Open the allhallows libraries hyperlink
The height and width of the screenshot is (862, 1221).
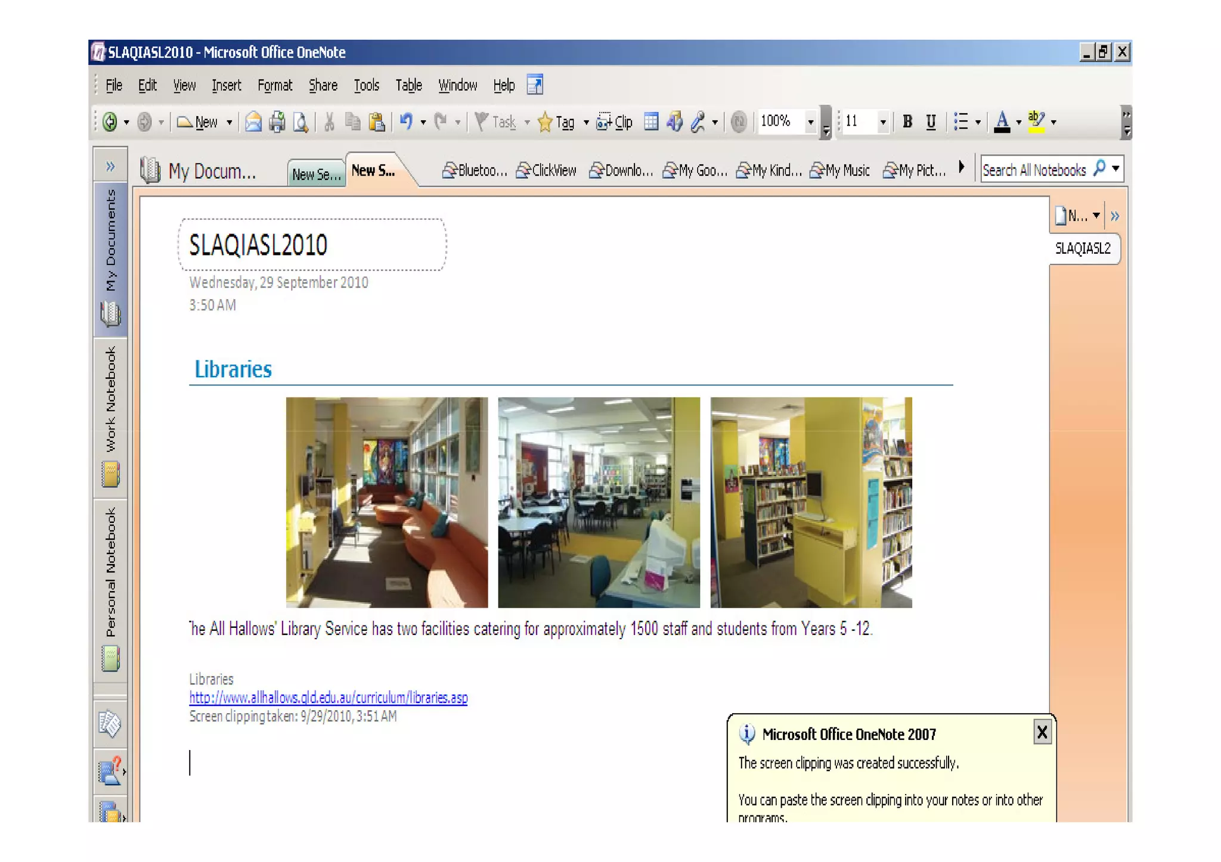click(x=328, y=697)
